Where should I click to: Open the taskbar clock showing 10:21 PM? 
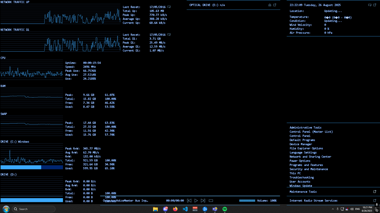point(367,209)
